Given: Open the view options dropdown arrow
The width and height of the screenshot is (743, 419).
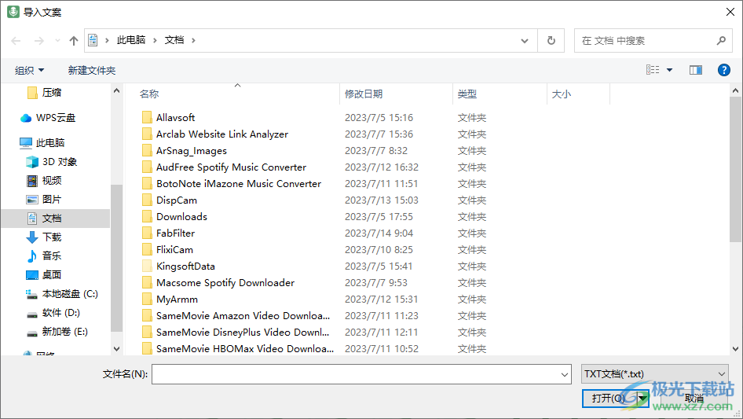Looking at the screenshot, I should (x=669, y=70).
